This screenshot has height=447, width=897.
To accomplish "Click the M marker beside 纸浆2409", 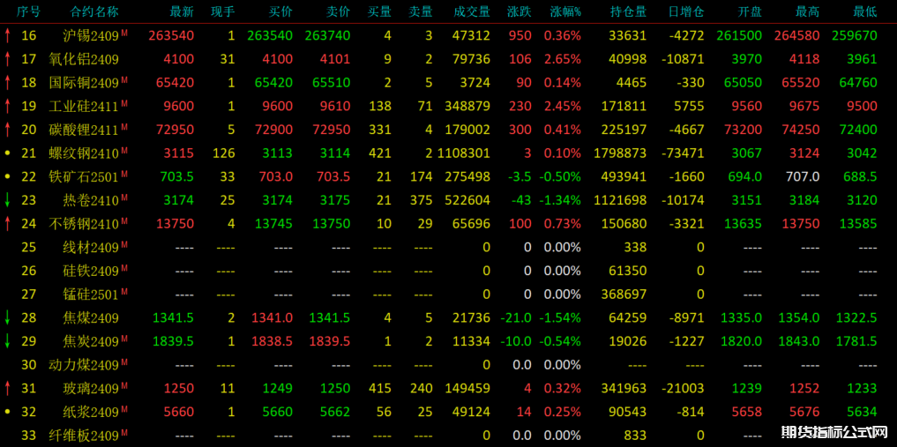I will pyautogui.click(x=124, y=409).
